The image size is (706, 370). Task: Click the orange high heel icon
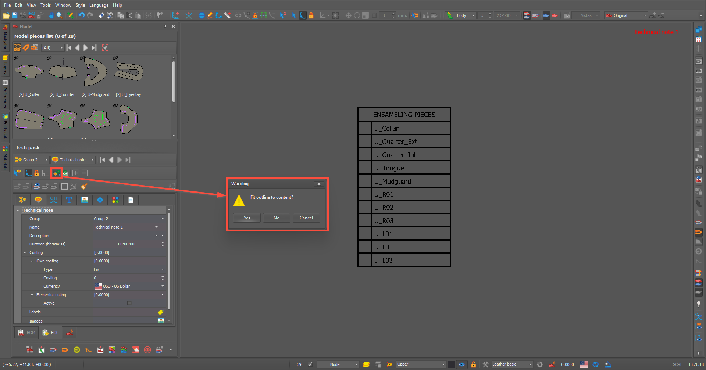89,350
